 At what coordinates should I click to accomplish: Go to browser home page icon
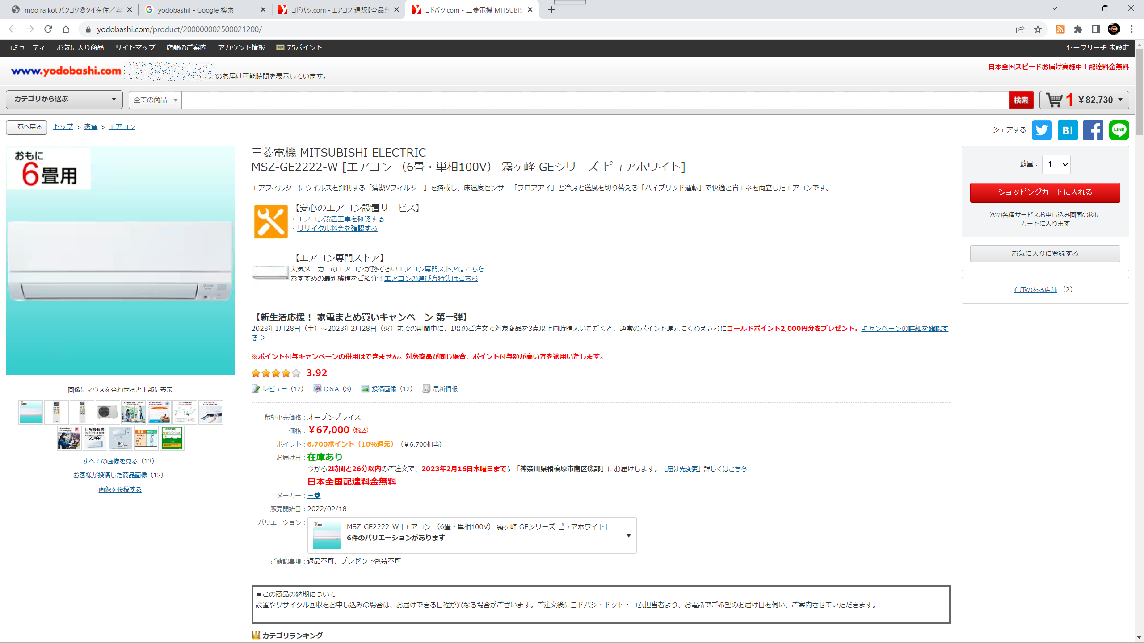coord(66,29)
